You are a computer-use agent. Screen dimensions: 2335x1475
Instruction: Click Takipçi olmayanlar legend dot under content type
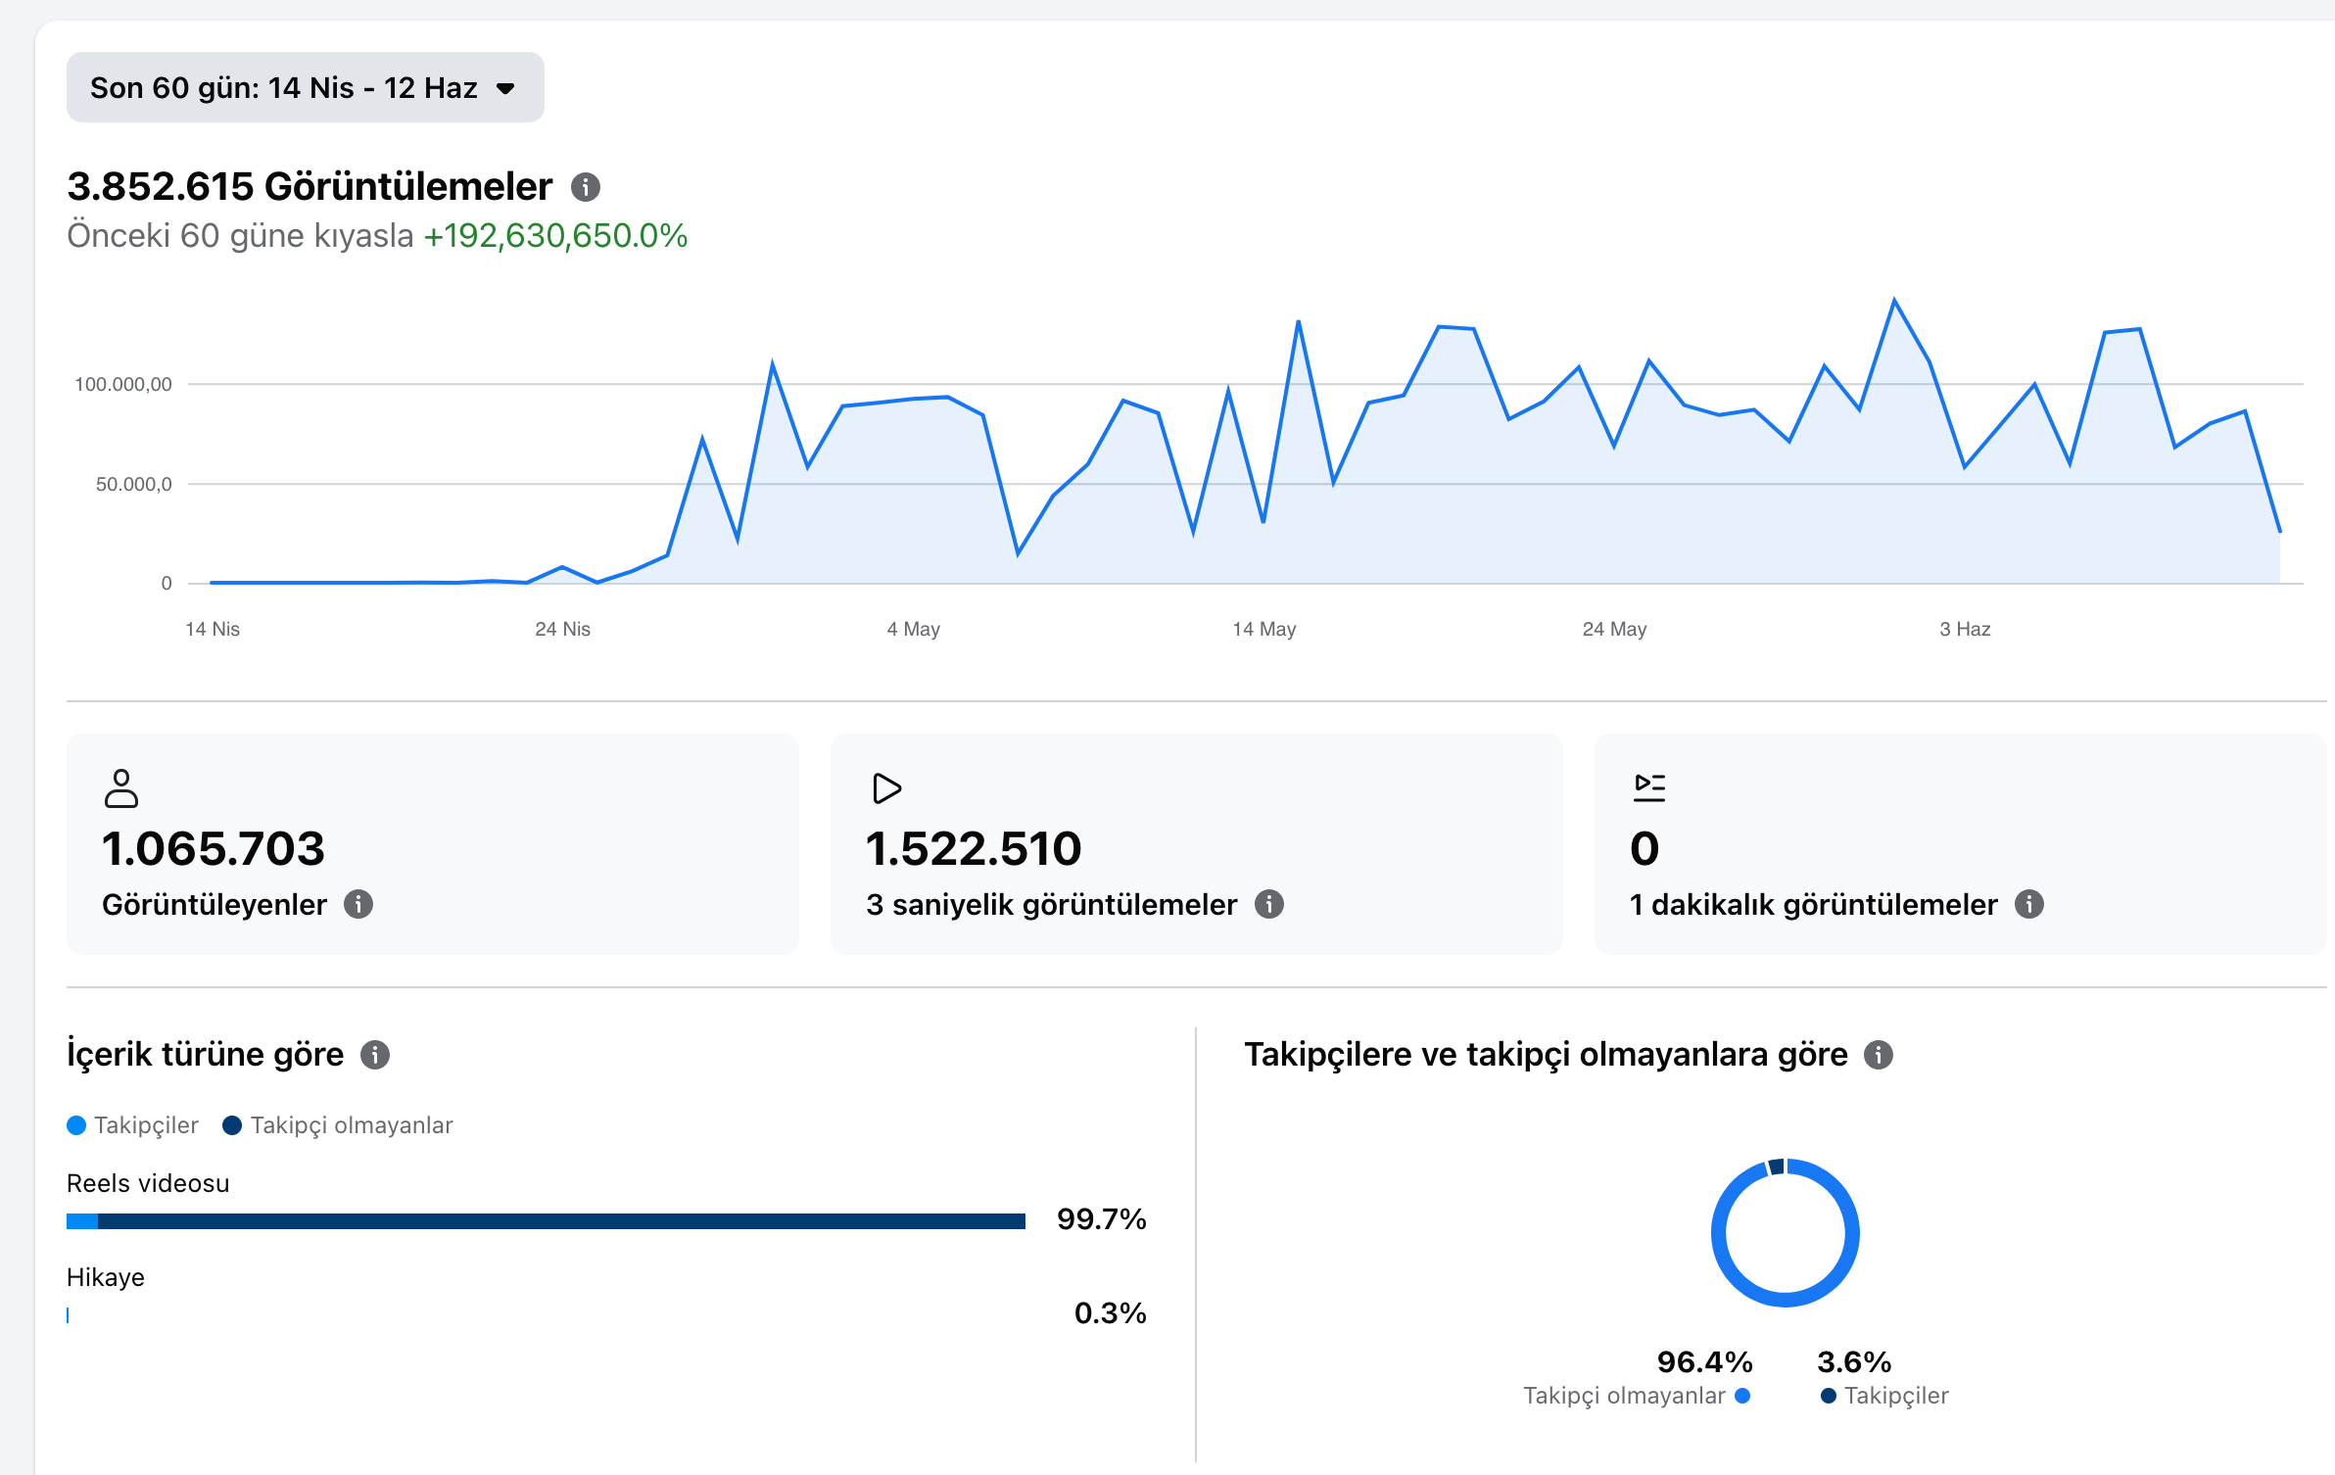coord(232,1125)
